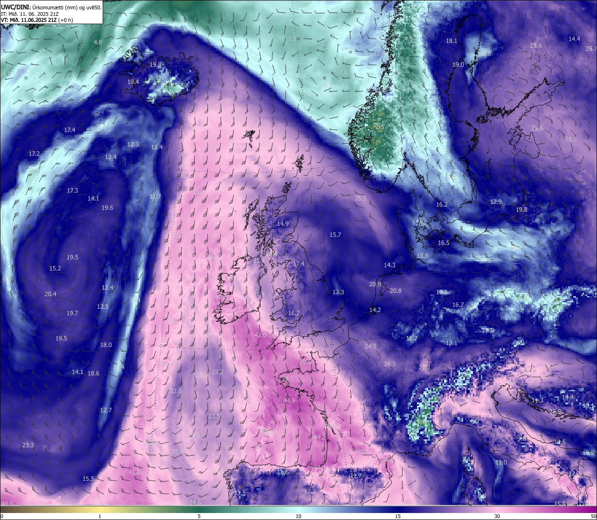
Task: Click the 24.6 value at the bottom
Action: (195, 503)
